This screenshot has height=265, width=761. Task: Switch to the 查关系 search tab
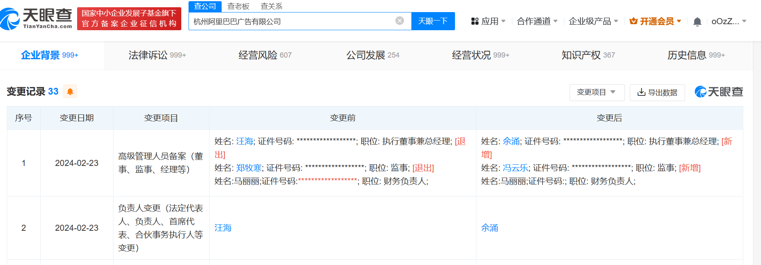point(271,6)
